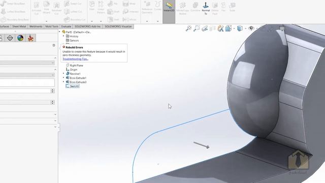Click the Previous View icon
The width and height of the screenshot is (325, 183).
(204, 28)
